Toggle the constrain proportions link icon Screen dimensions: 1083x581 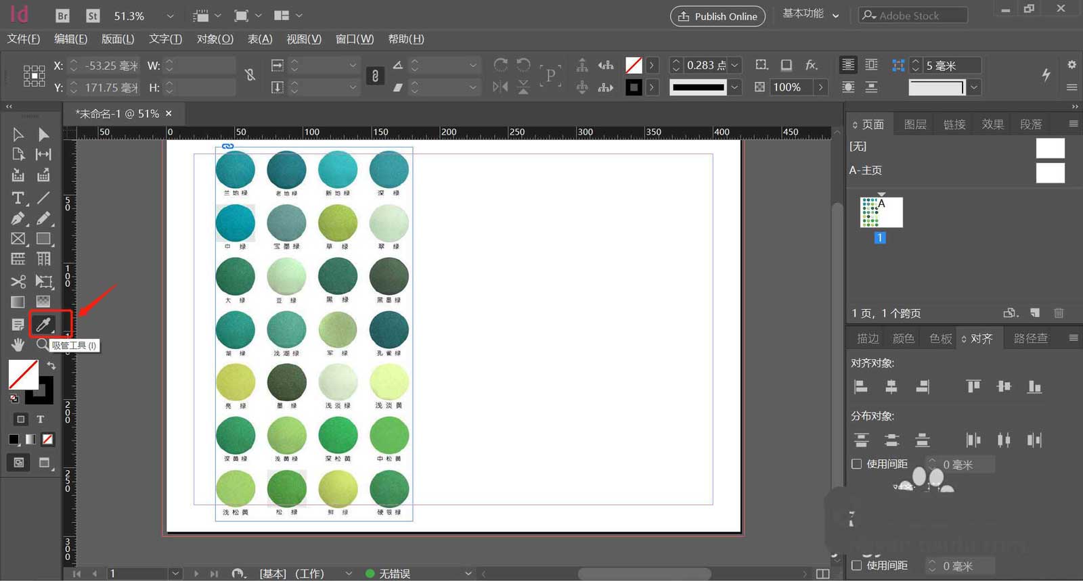(x=250, y=75)
